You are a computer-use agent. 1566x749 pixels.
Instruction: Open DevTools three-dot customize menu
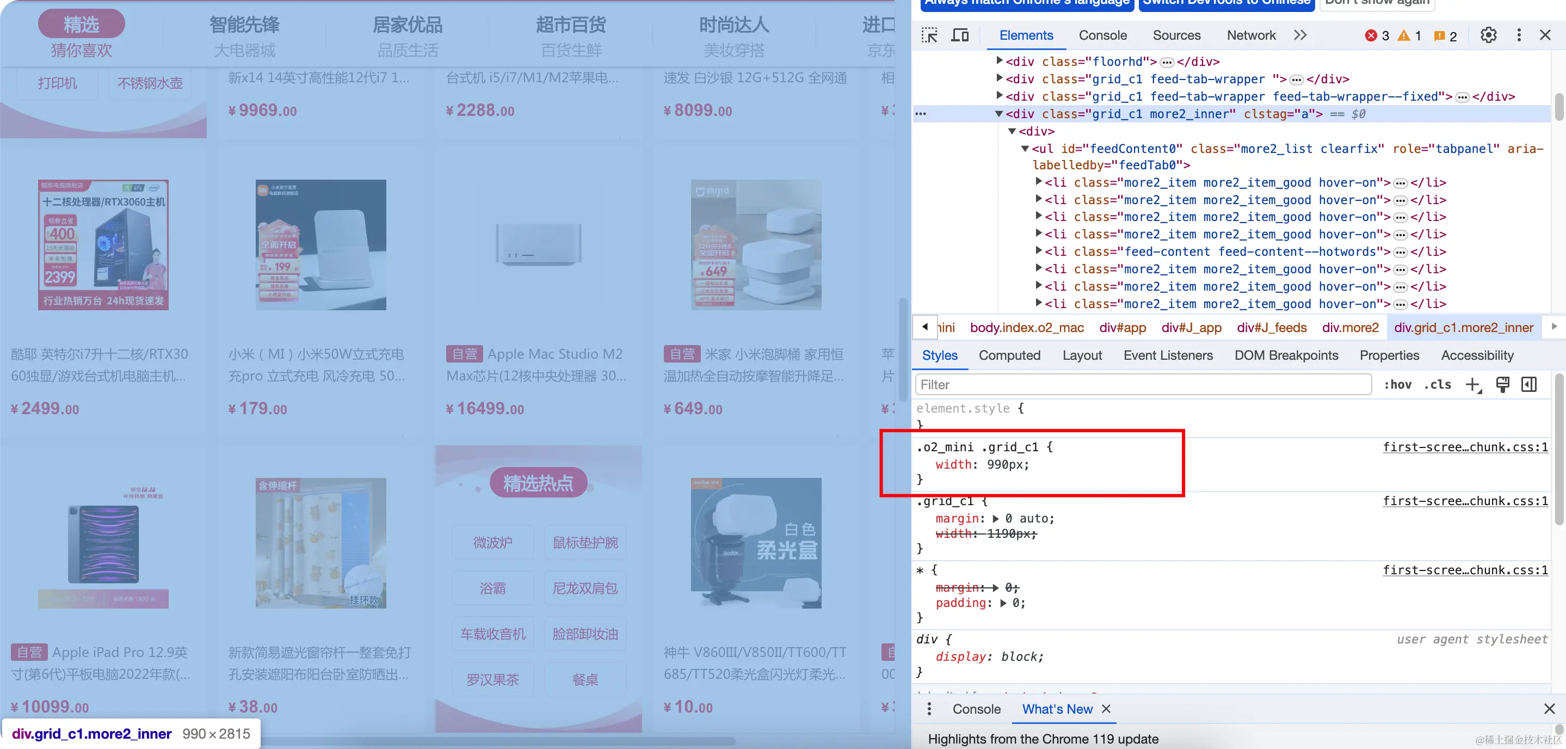1519,35
